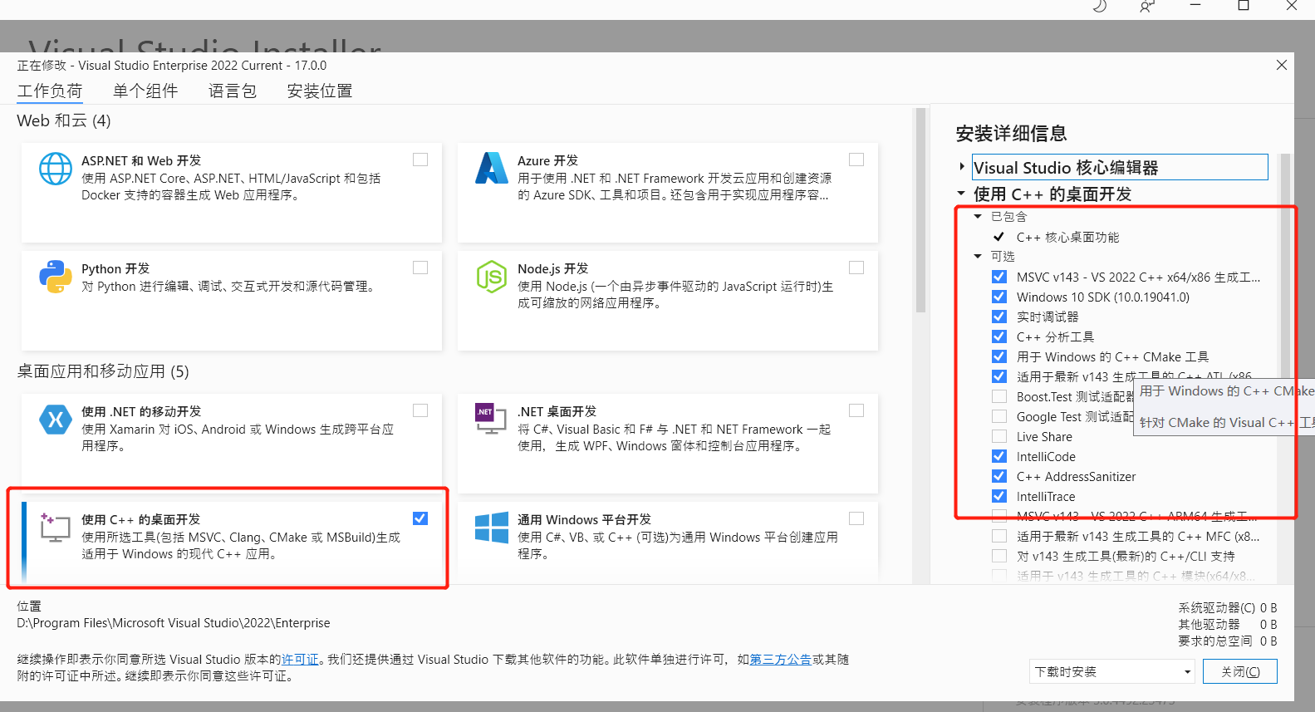Viewport: 1315px width, 712px height.
Task: Uncheck 用于 Windows 的 C++ CMake 工具
Action: (999, 356)
